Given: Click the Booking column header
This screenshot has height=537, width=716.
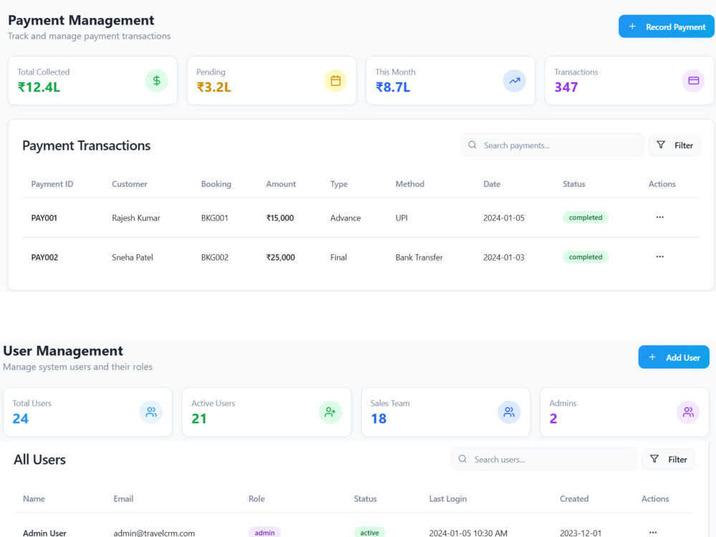Looking at the screenshot, I should pyautogui.click(x=216, y=184).
